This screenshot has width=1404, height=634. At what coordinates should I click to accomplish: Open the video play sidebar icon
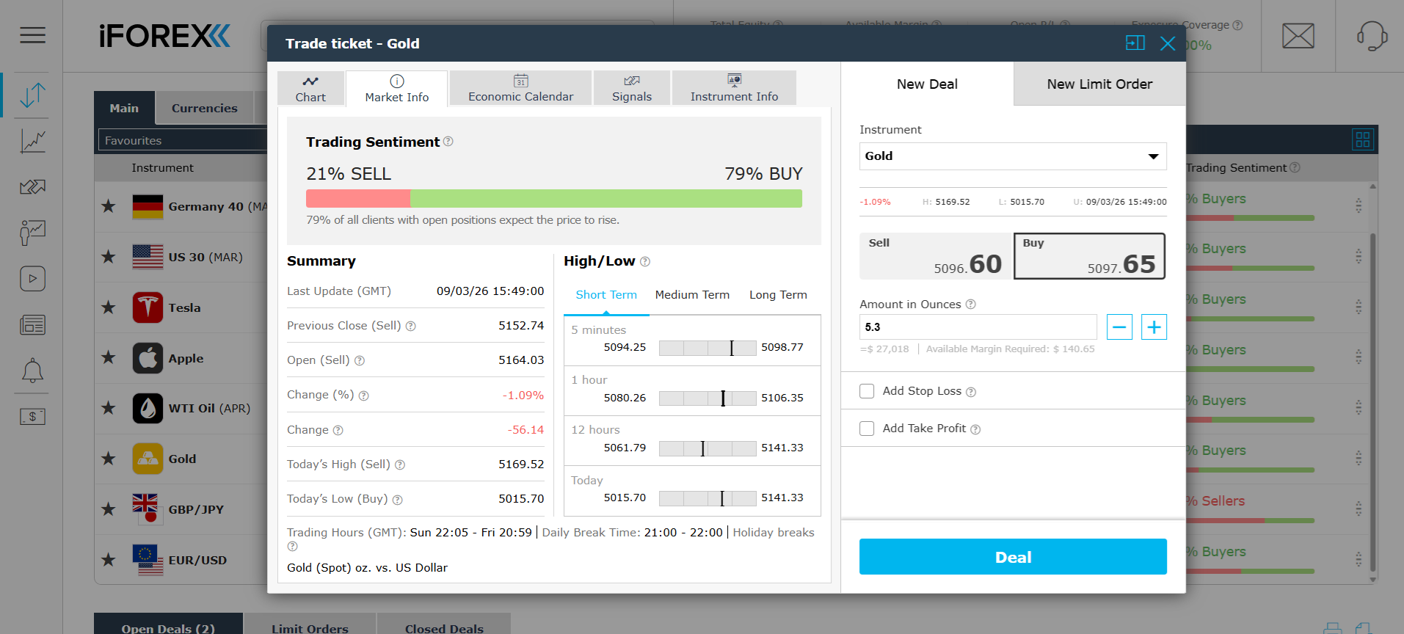coord(32,279)
